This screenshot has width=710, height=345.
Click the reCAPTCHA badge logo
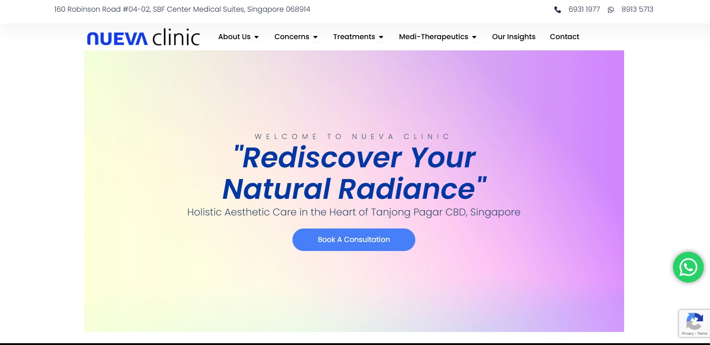pyautogui.click(x=694, y=322)
